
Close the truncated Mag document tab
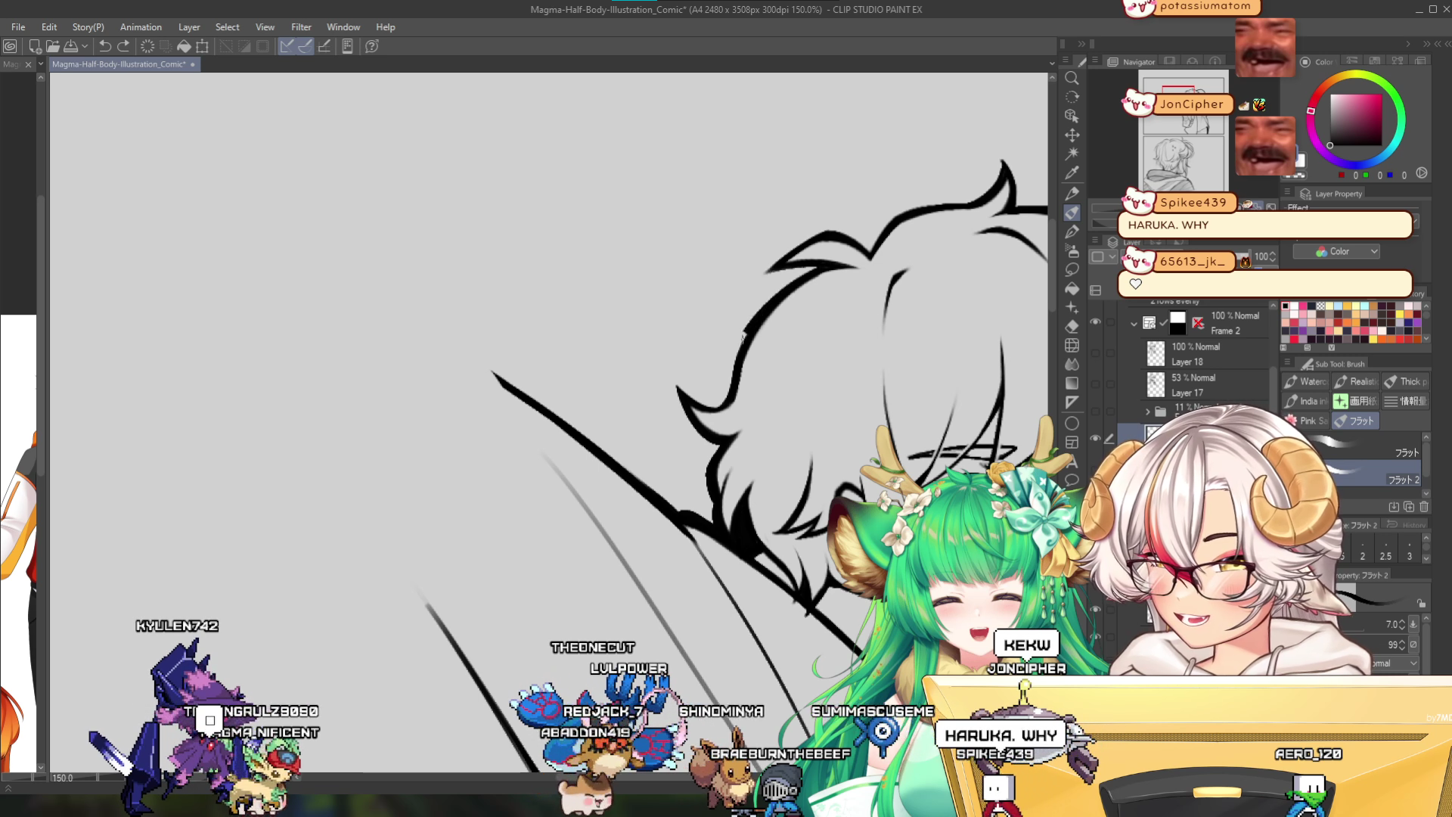coord(29,64)
